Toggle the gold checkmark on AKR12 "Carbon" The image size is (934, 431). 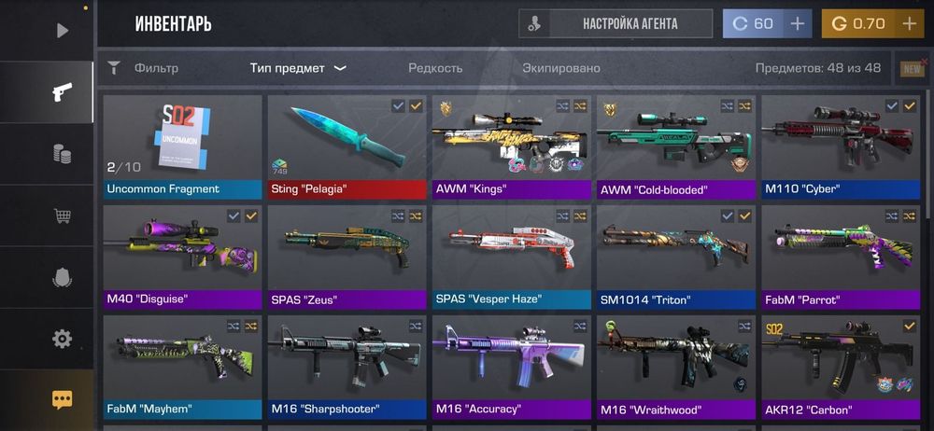(910, 326)
